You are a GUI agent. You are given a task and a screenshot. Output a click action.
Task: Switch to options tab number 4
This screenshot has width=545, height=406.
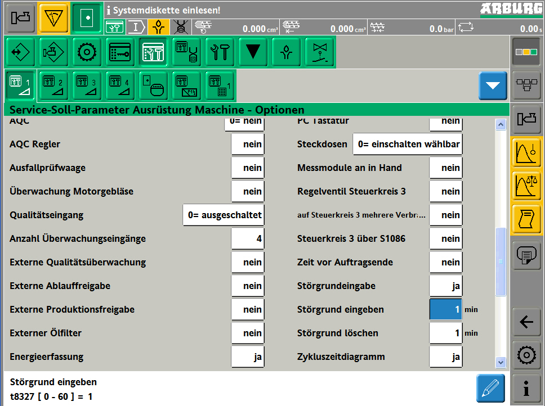(119, 85)
